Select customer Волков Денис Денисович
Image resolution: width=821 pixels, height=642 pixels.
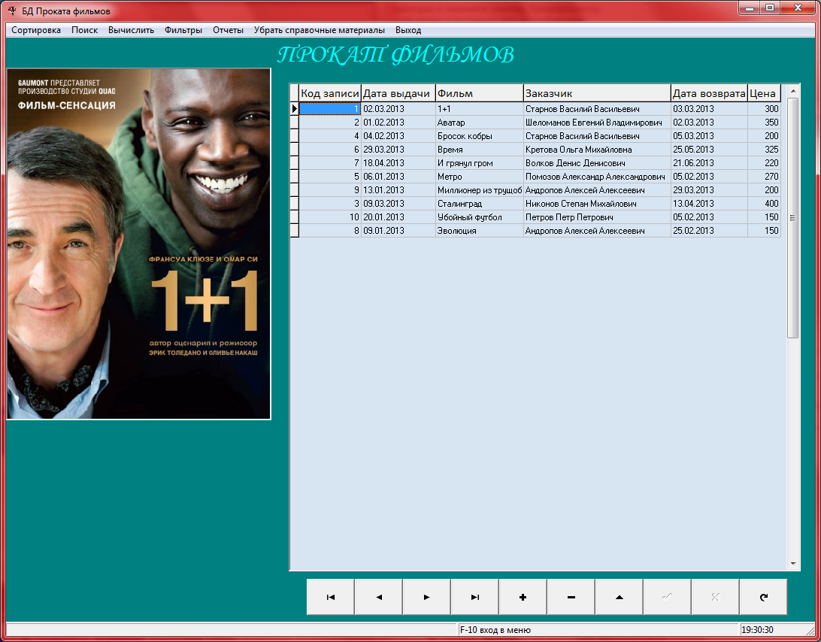coord(597,163)
